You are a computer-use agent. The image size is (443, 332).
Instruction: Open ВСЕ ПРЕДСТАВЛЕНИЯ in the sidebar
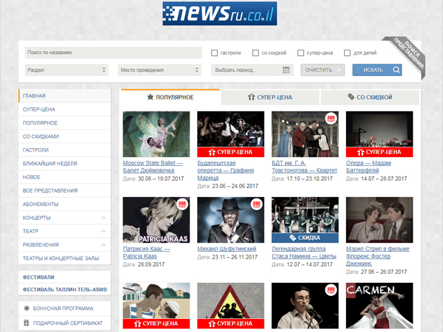click(64, 191)
